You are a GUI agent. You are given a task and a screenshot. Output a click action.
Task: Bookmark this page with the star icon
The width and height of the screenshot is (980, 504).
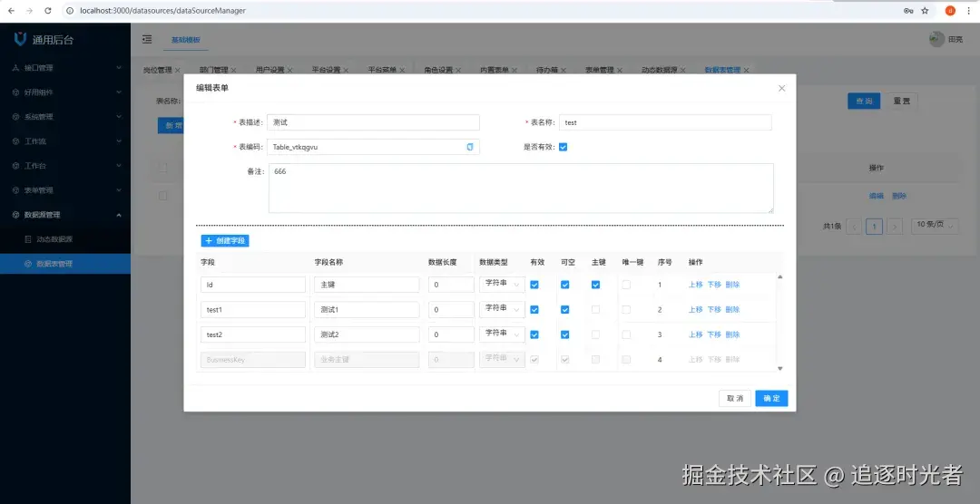coord(925,11)
